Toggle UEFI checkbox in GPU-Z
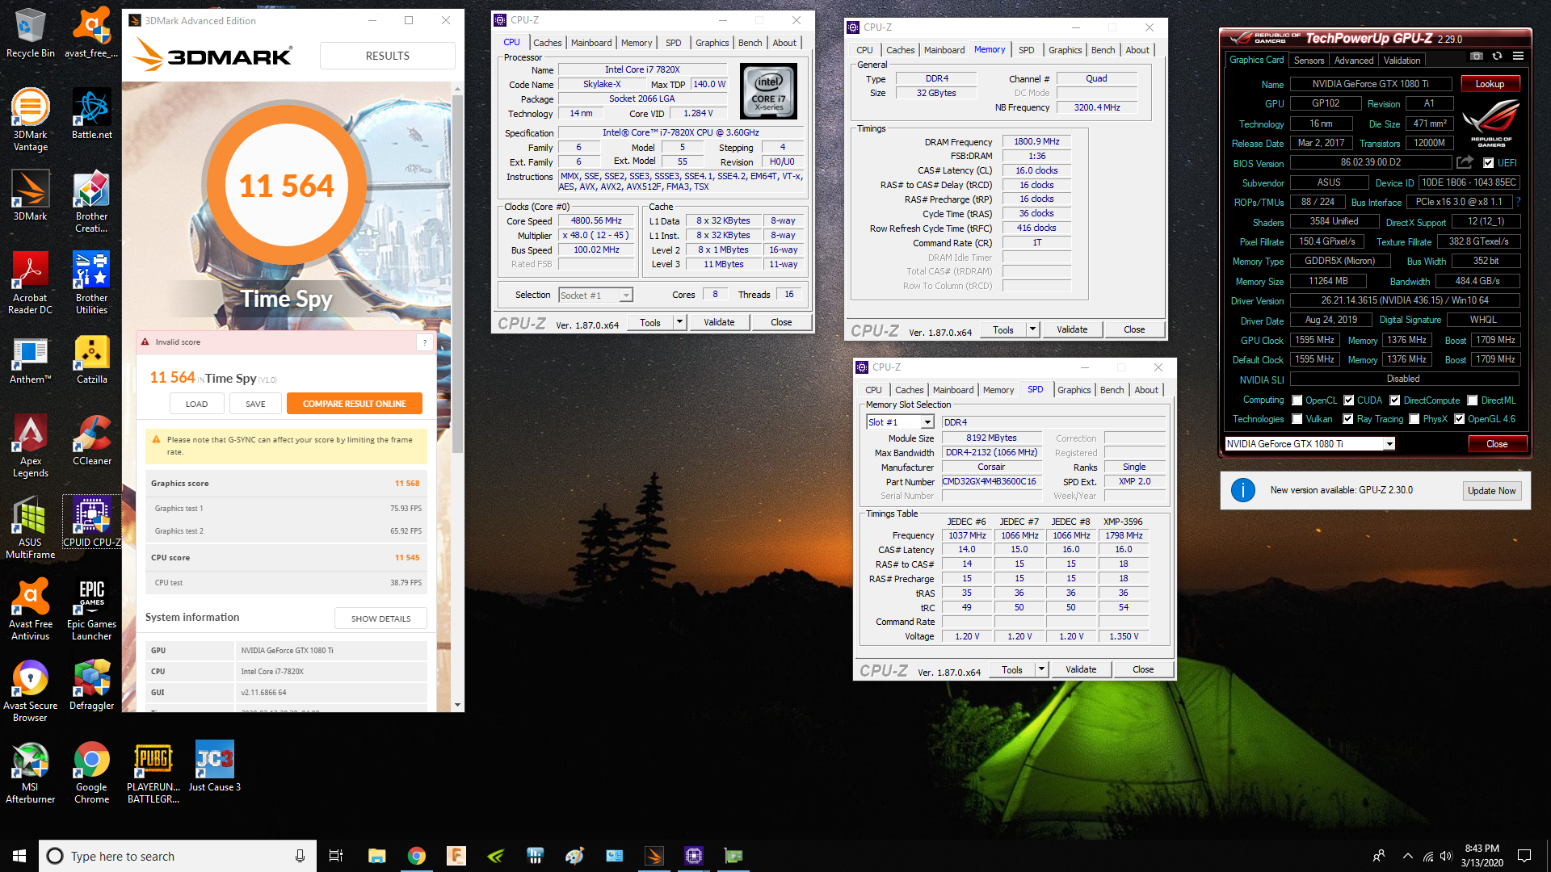The width and height of the screenshot is (1551, 872). pos(1488,162)
